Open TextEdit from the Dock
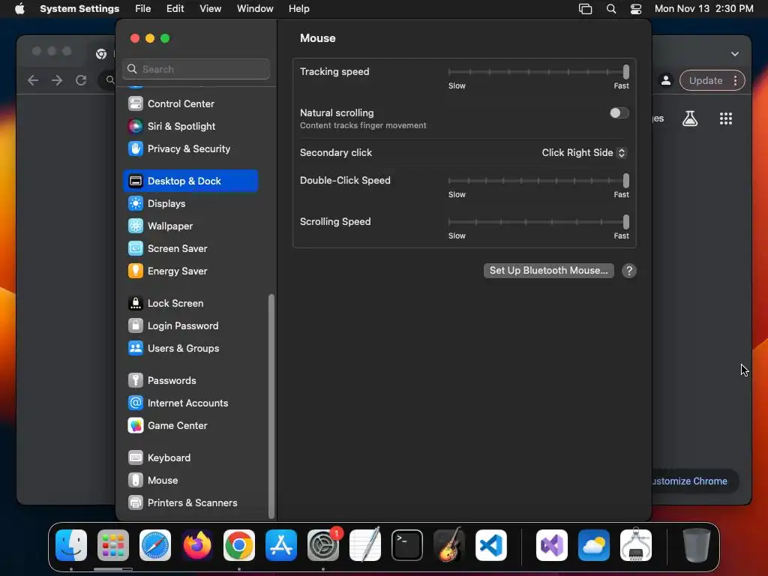This screenshot has width=768, height=576. click(x=365, y=545)
